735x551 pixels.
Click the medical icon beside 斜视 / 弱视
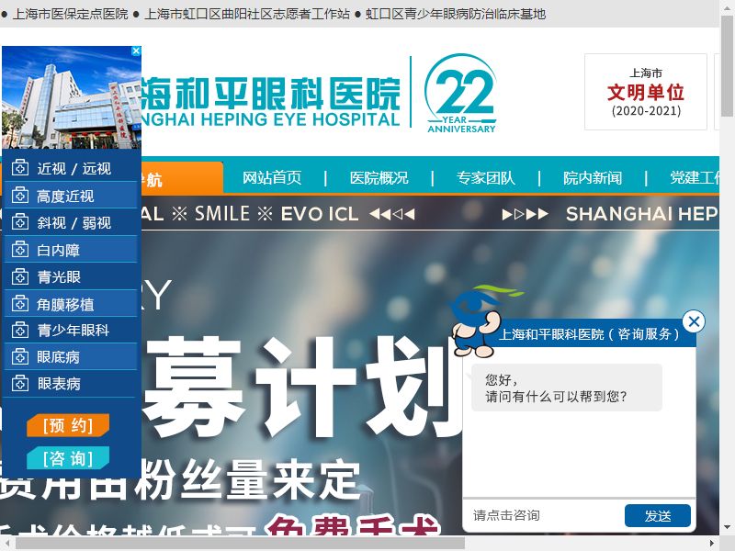coord(19,221)
